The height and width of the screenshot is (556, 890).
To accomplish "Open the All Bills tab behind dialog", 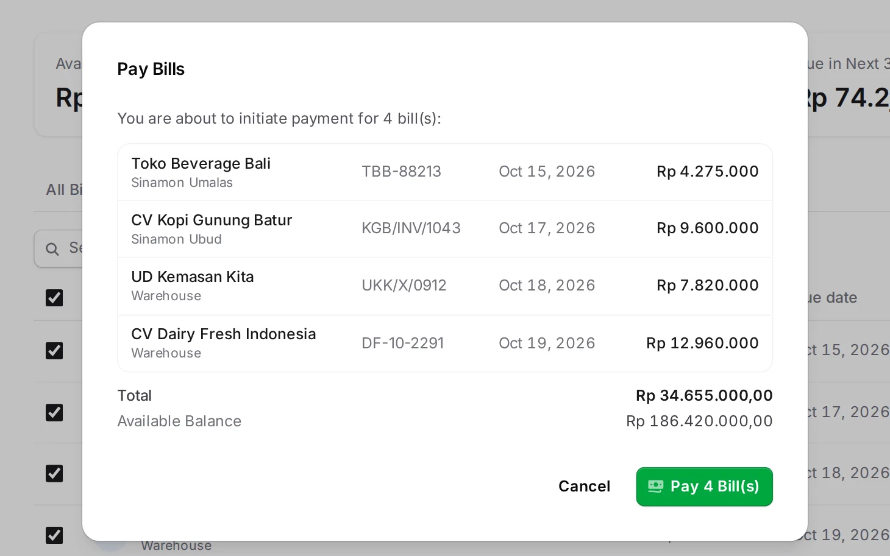I will pyautogui.click(x=64, y=189).
